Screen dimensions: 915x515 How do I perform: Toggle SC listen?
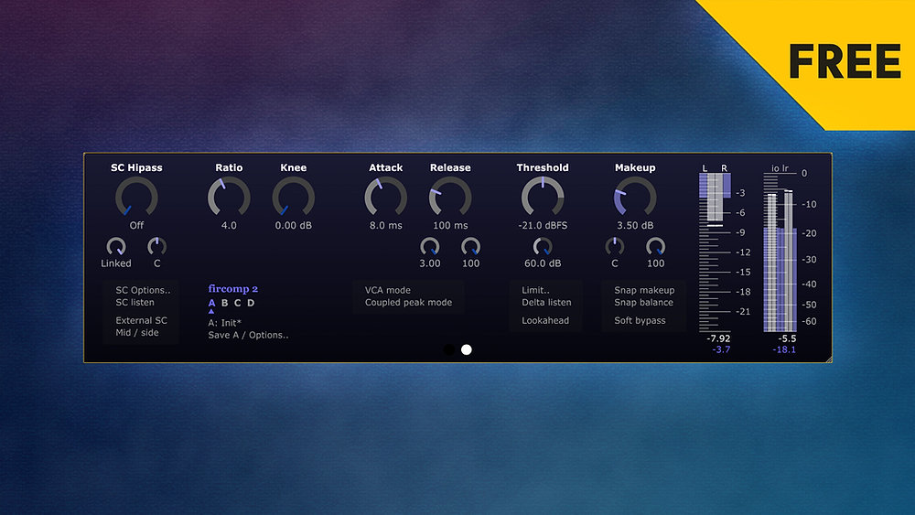[x=135, y=302]
